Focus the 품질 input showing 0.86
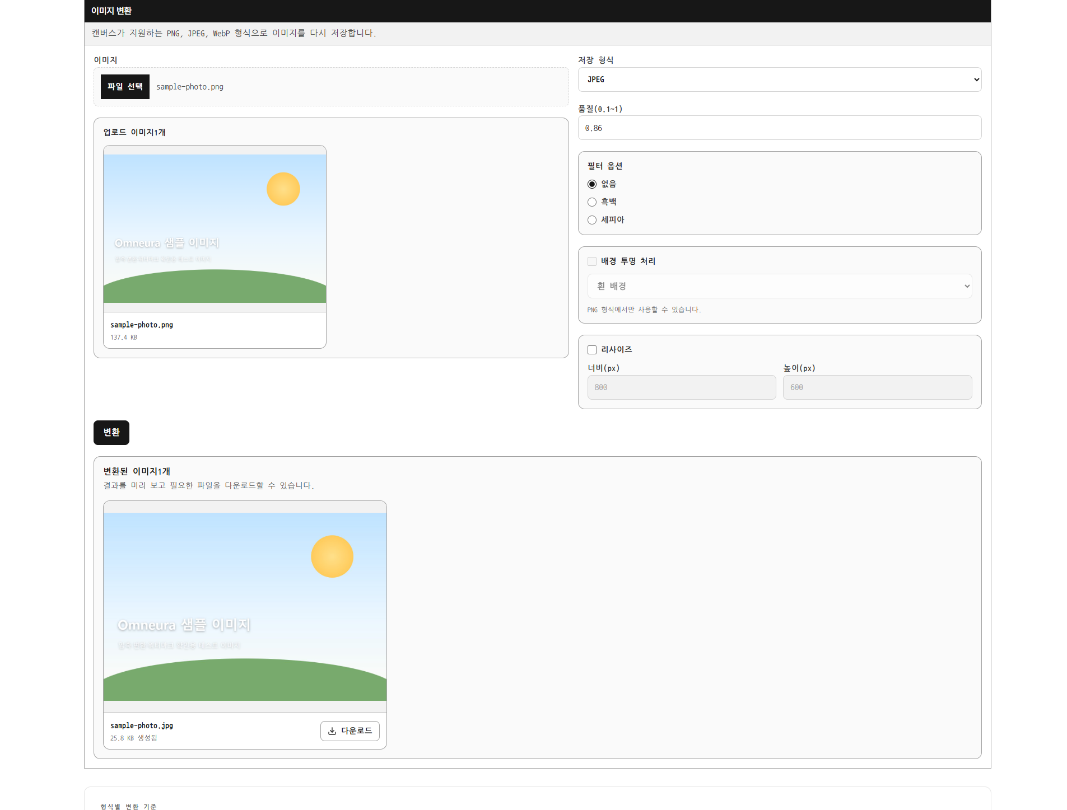The height and width of the screenshot is (810, 1067). 780,128
